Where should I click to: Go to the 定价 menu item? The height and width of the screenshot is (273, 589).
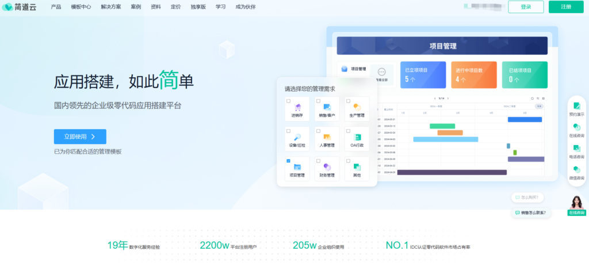pos(175,7)
